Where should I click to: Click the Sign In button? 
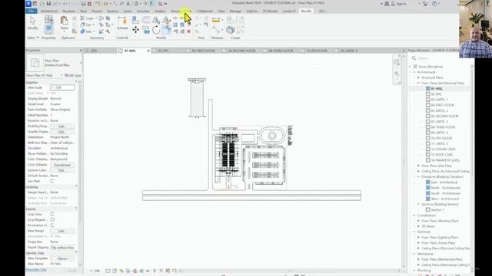[398, 4]
